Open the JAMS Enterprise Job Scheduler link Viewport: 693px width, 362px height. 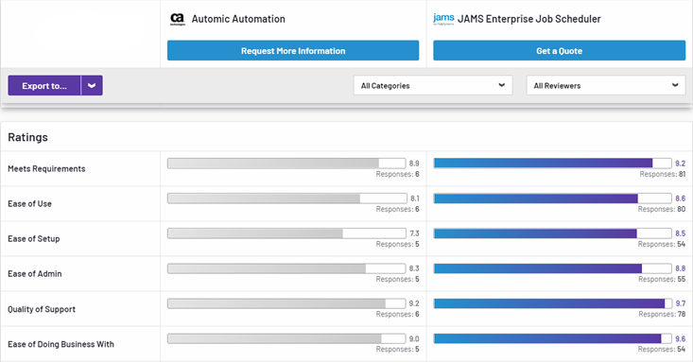tap(529, 19)
